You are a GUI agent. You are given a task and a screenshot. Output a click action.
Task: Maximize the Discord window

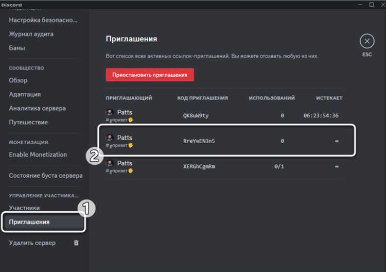point(372,5)
